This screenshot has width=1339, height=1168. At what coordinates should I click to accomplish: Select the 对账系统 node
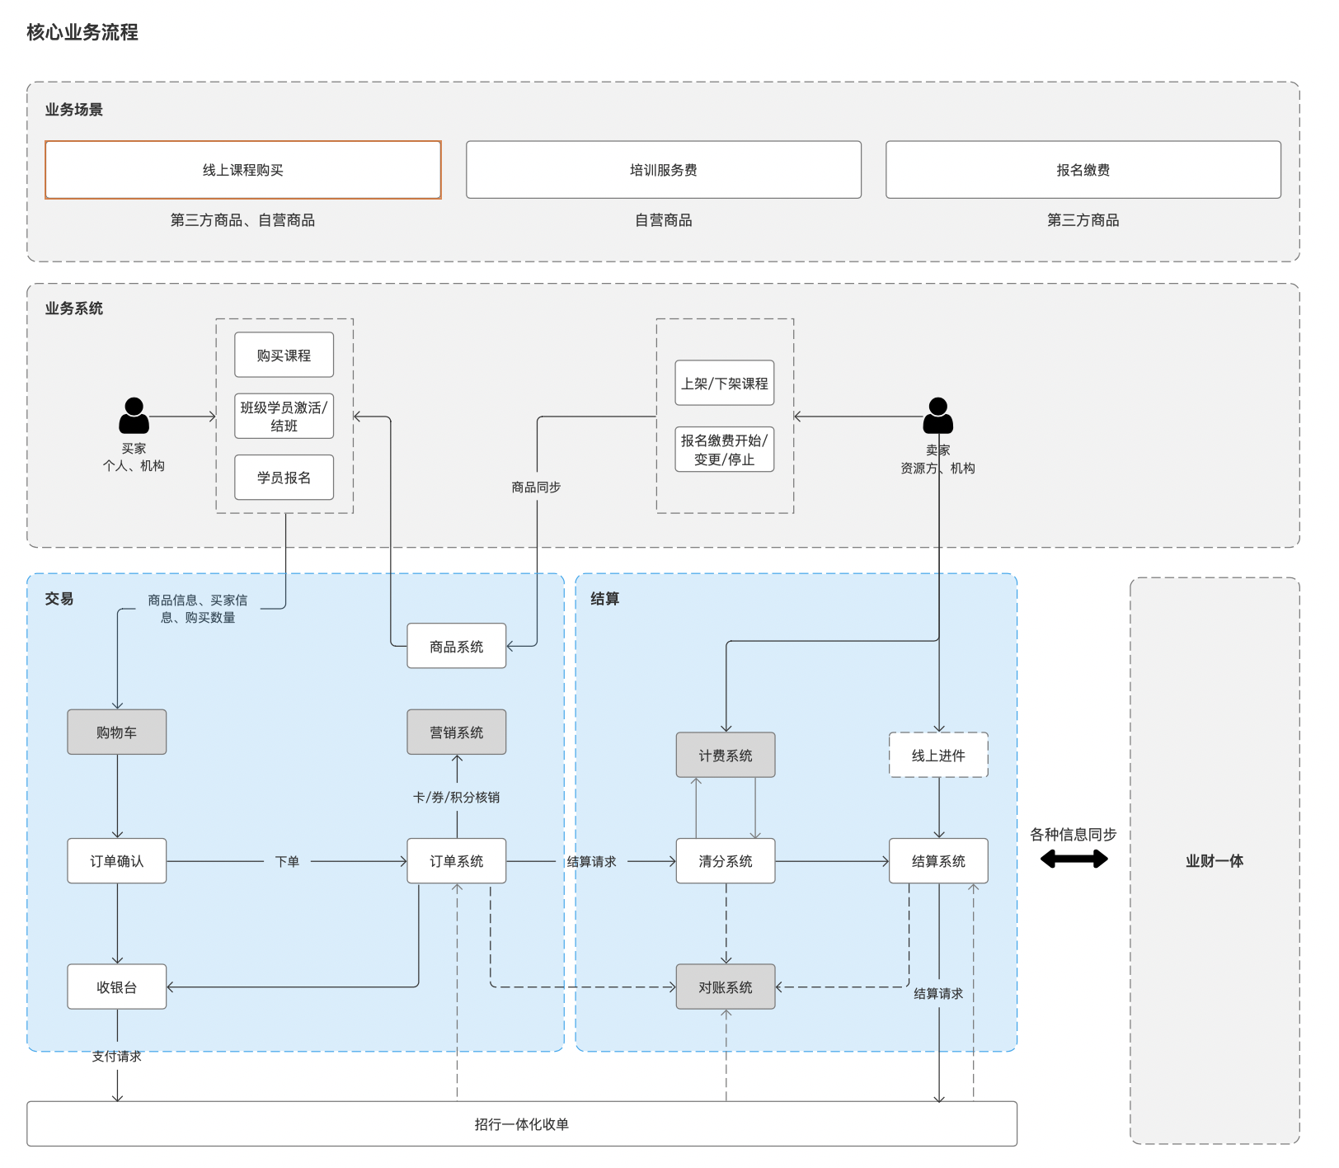(x=726, y=987)
